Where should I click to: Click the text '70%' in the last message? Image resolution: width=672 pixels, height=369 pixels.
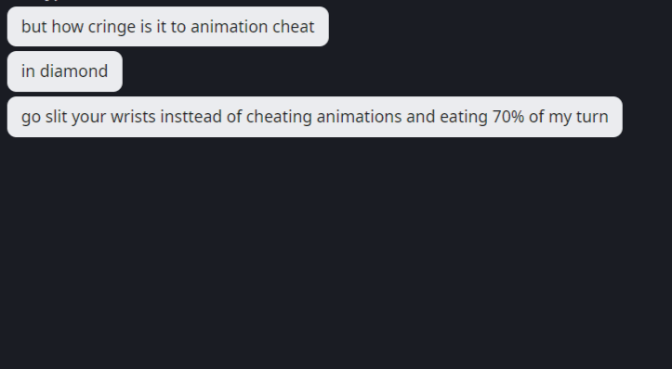[x=508, y=116]
